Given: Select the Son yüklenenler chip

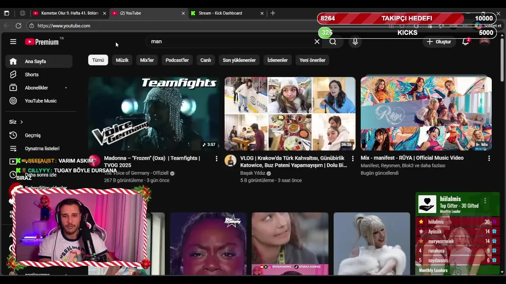Looking at the screenshot, I should 239,60.
